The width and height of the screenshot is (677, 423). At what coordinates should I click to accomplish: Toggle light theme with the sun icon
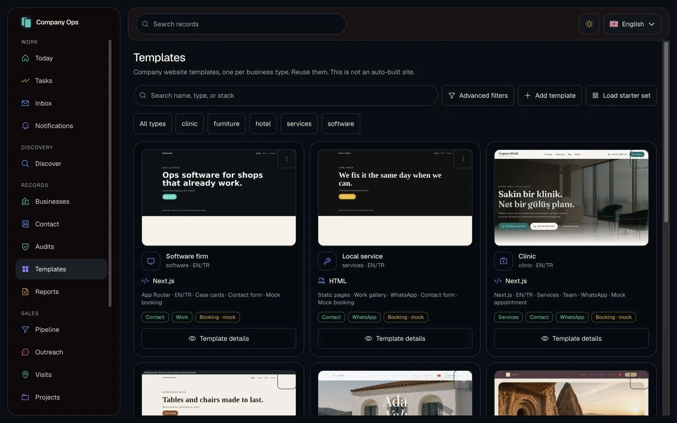click(589, 24)
